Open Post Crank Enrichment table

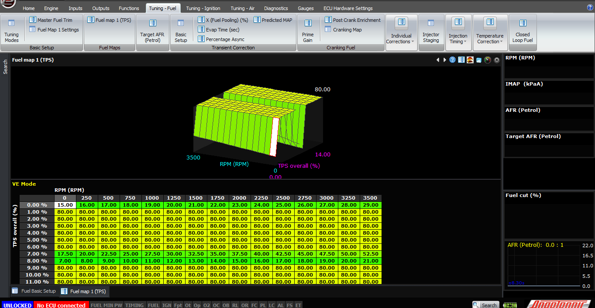pyautogui.click(x=353, y=20)
